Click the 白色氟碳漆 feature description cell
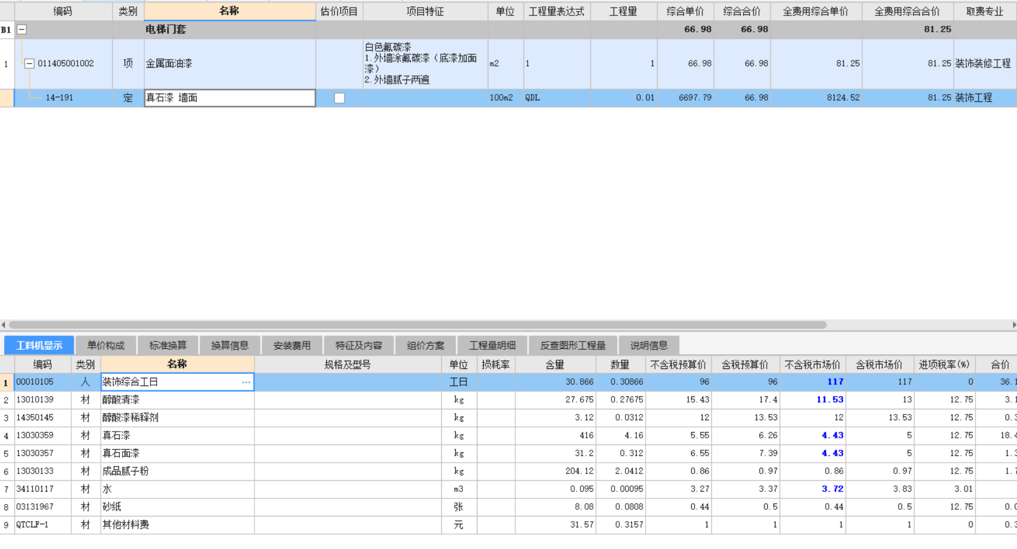Image resolution: width=1017 pixels, height=549 pixels. (x=425, y=64)
